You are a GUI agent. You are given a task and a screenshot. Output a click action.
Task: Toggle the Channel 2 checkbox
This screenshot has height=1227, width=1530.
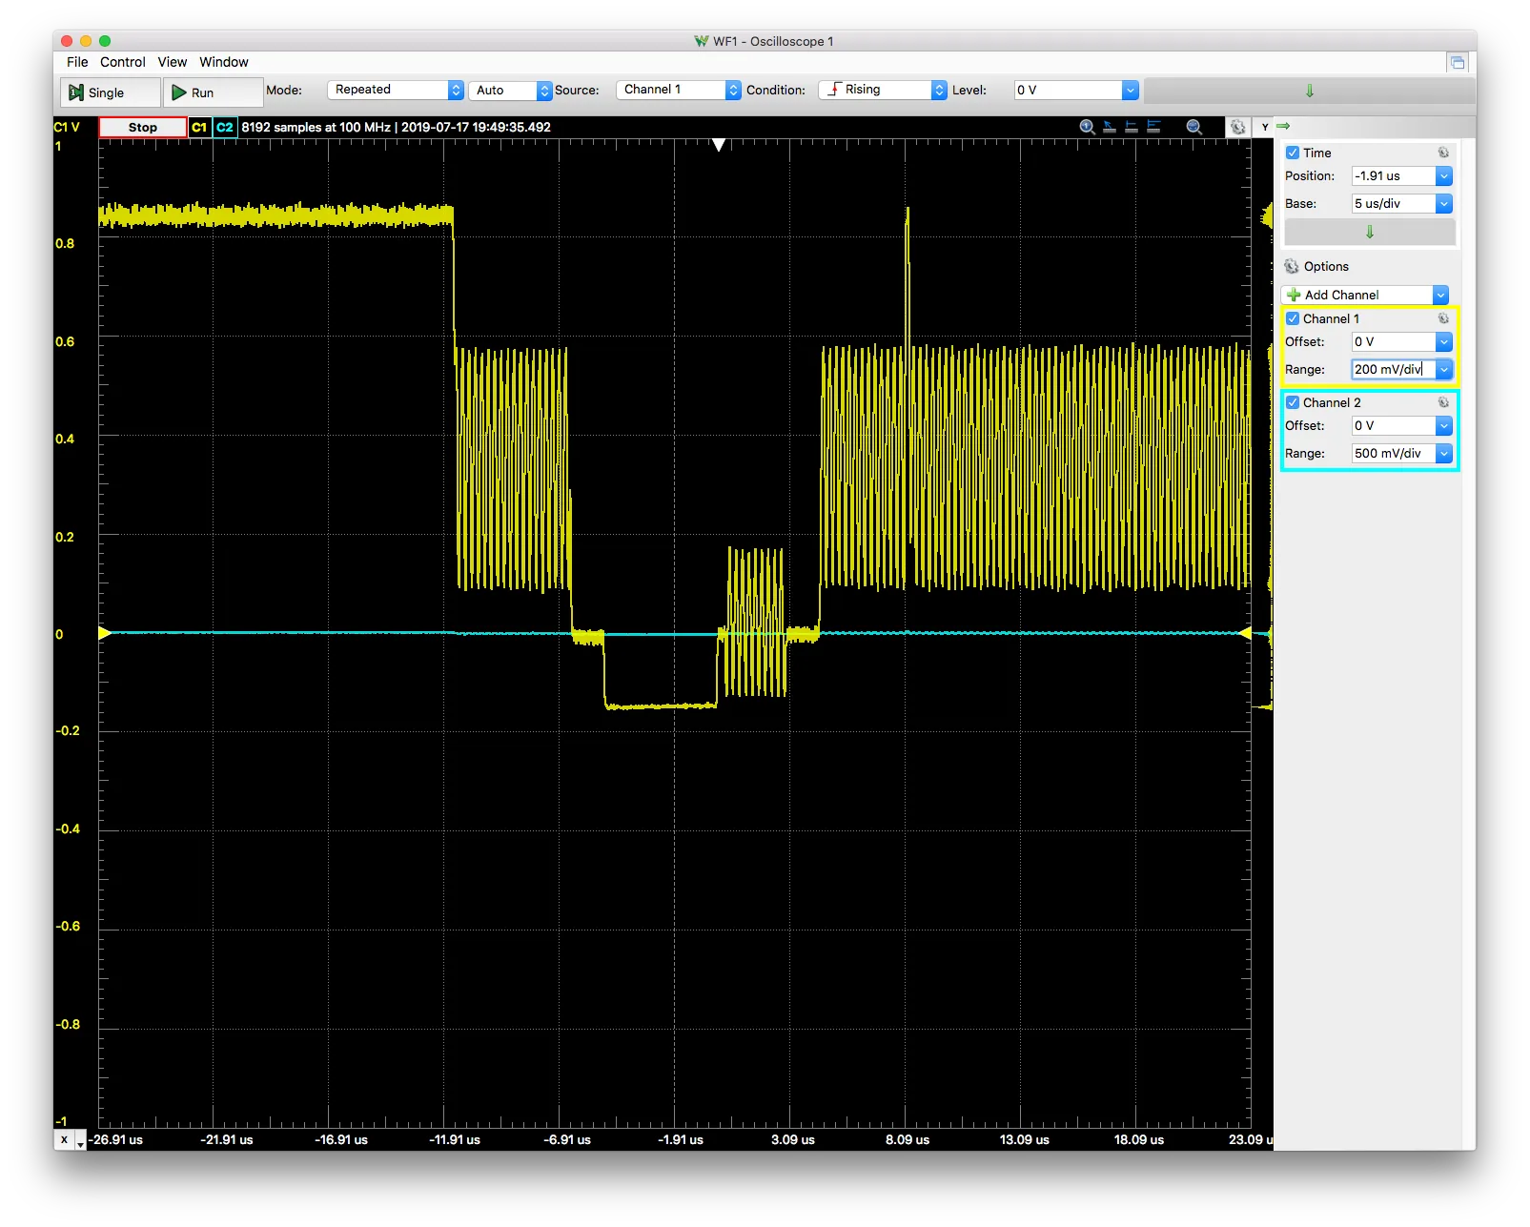pyautogui.click(x=1293, y=402)
